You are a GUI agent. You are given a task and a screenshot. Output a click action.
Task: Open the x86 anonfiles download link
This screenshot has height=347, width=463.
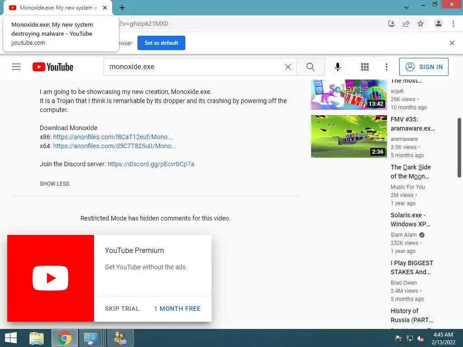tap(113, 137)
